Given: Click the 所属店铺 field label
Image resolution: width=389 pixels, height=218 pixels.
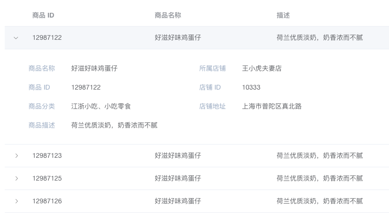Looking at the screenshot, I should [213, 68].
